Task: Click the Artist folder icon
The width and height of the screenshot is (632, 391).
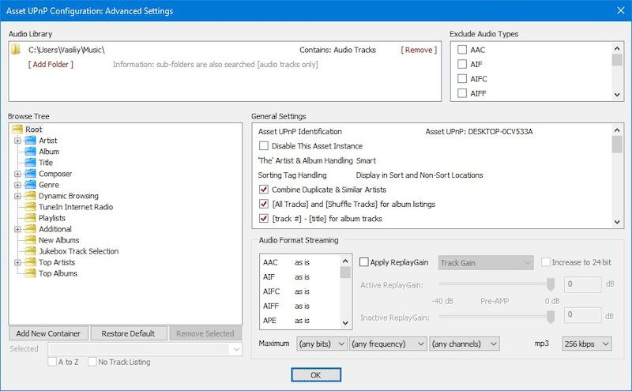Action: click(x=31, y=141)
